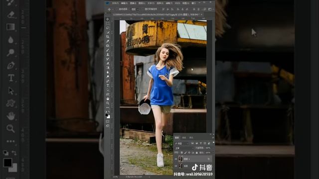Open the 滤镜 (Filter) menu
319x179 pixels.
[169, 3]
